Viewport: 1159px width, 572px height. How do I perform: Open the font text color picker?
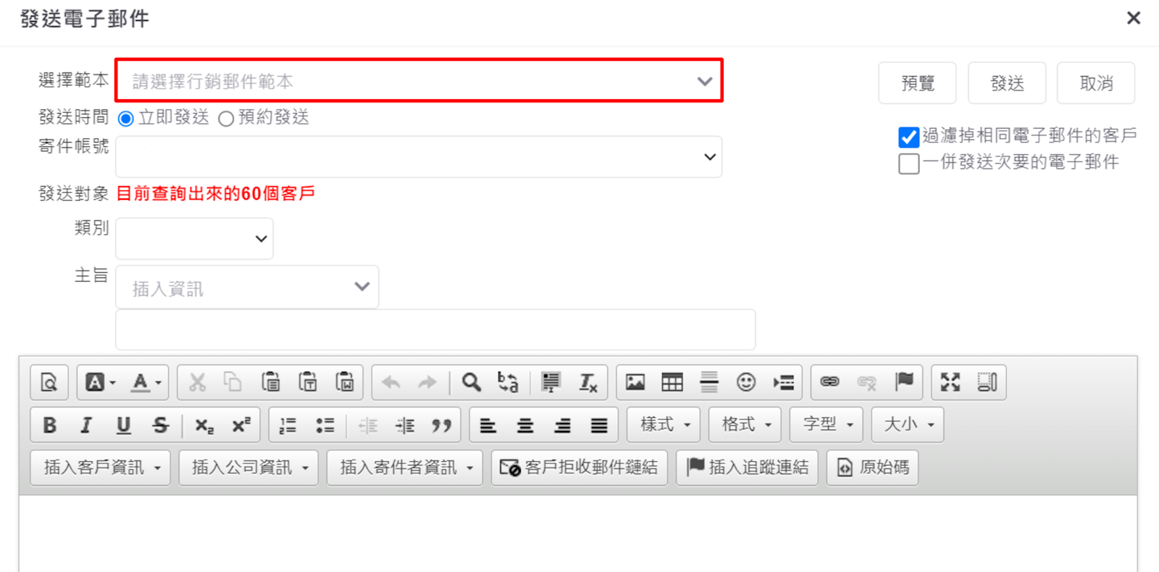pyautogui.click(x=146, y=382)
